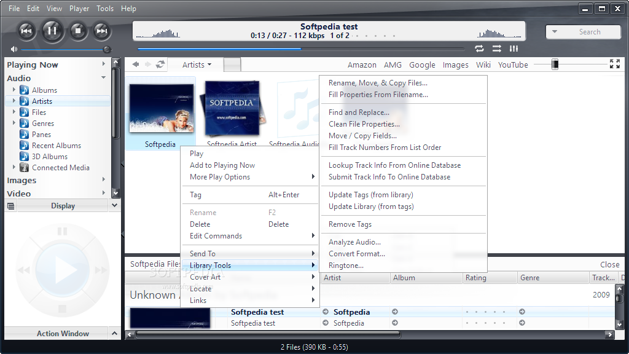Click the horizontal scrollbar in file list

click(268, 334)
